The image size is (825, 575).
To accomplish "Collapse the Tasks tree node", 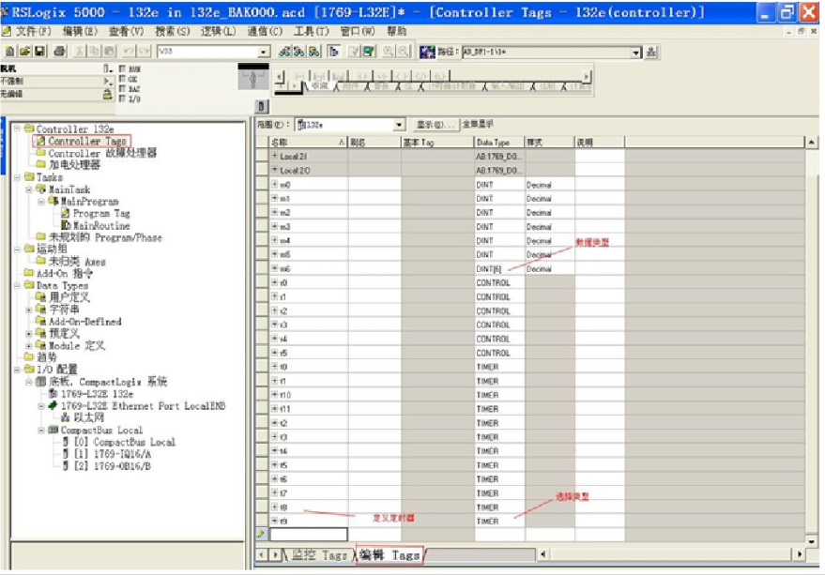I will coord(17,177).
